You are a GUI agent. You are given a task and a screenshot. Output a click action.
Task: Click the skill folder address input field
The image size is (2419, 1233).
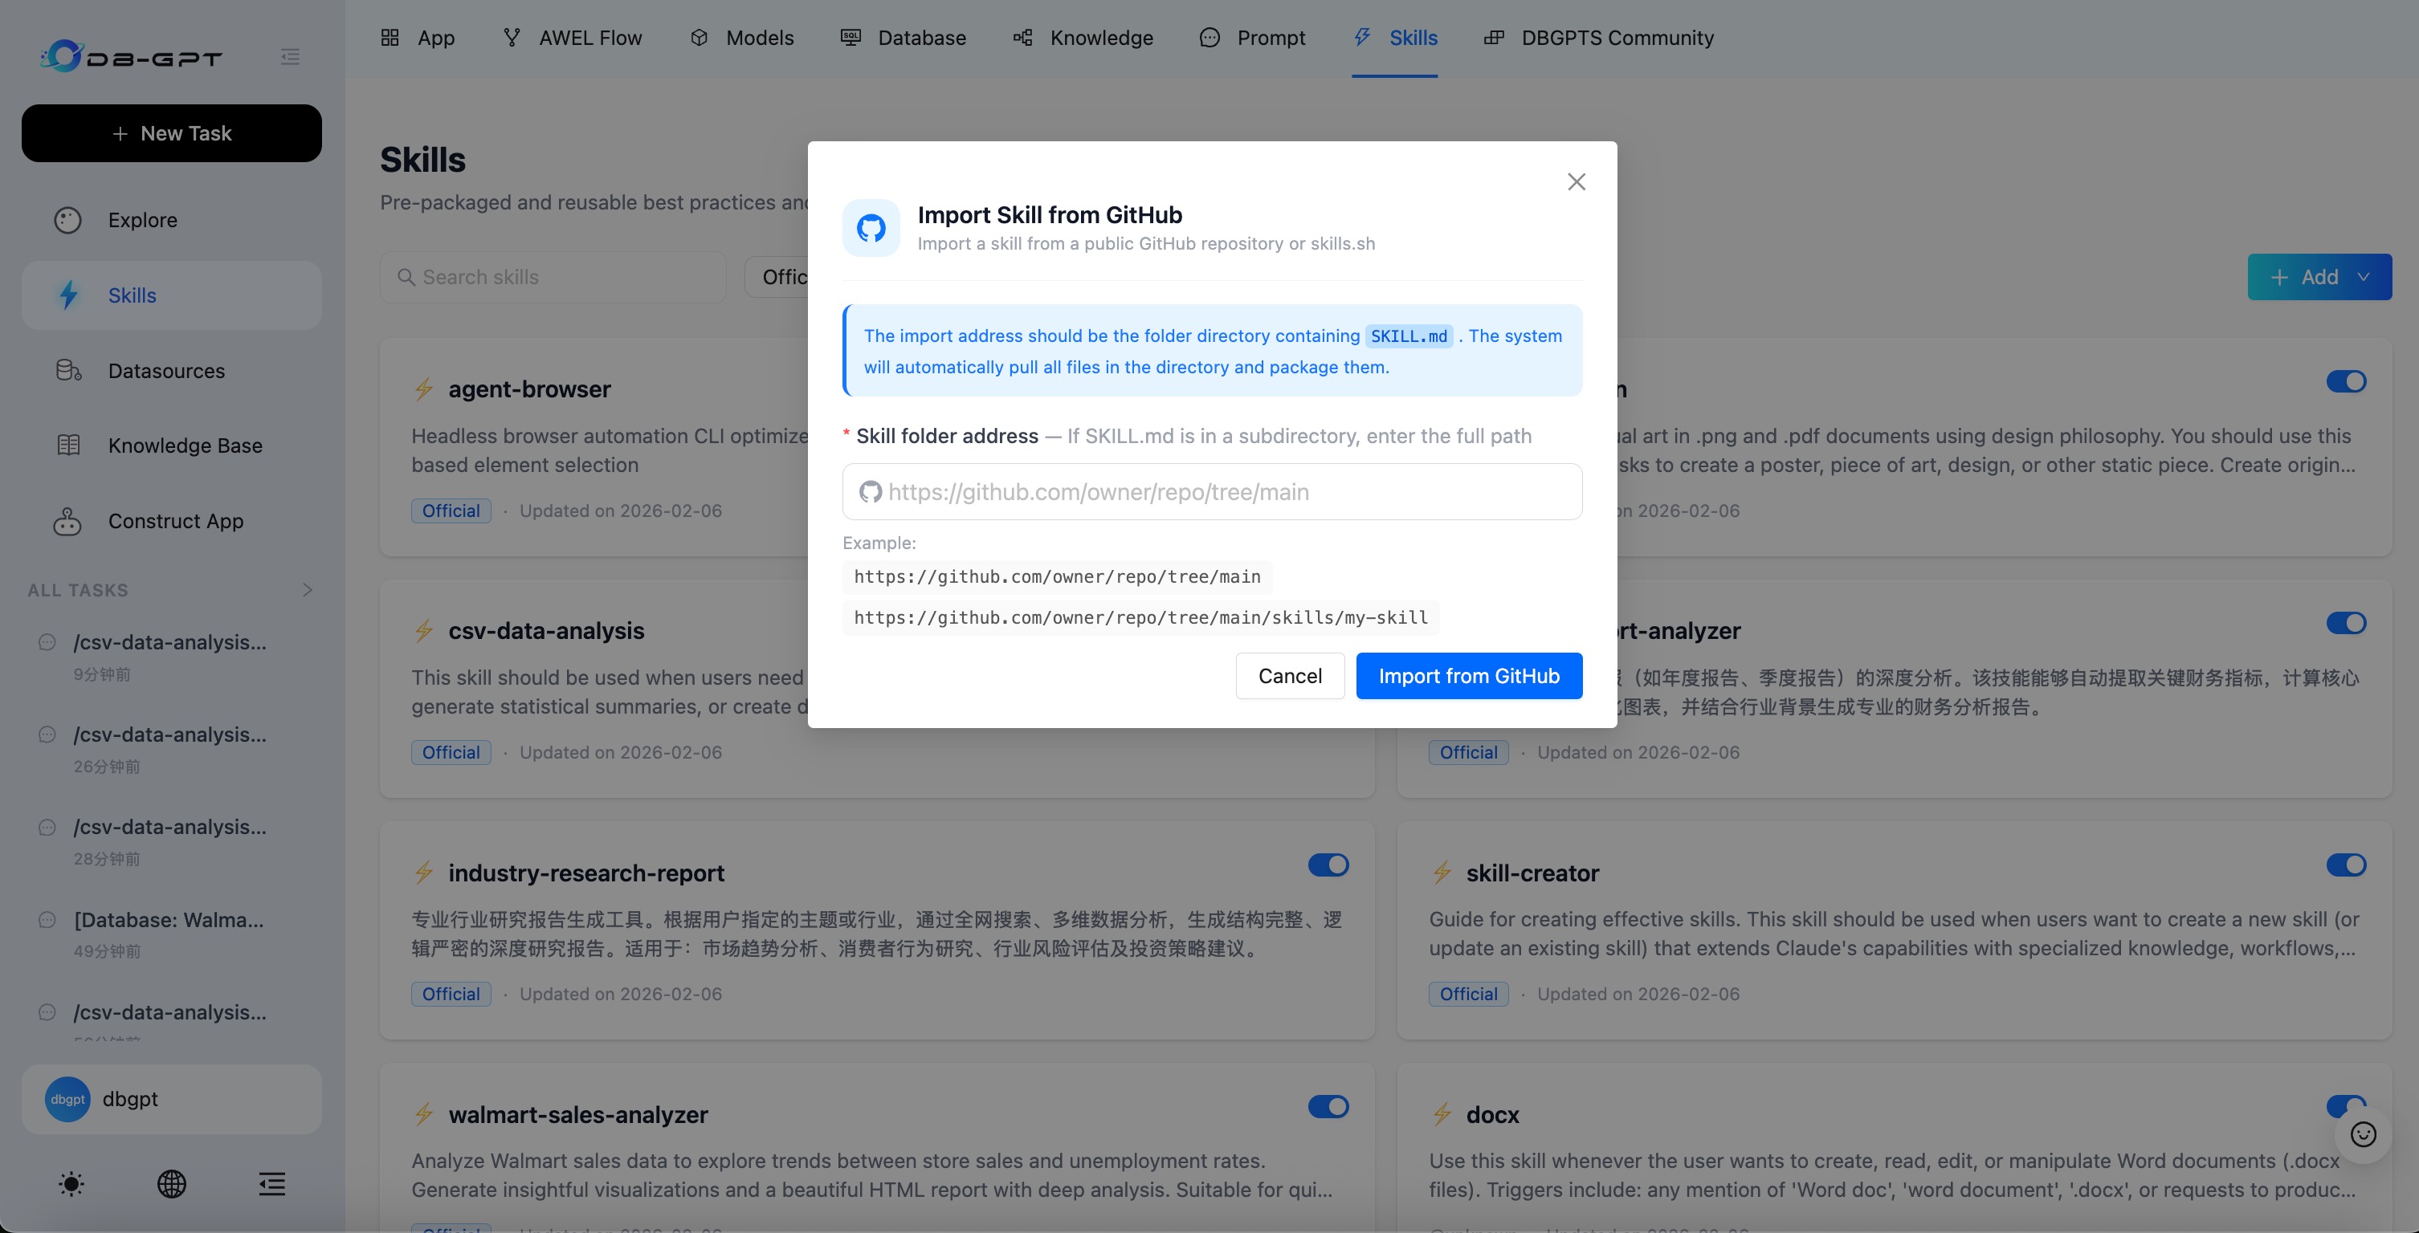[1211, 490]
